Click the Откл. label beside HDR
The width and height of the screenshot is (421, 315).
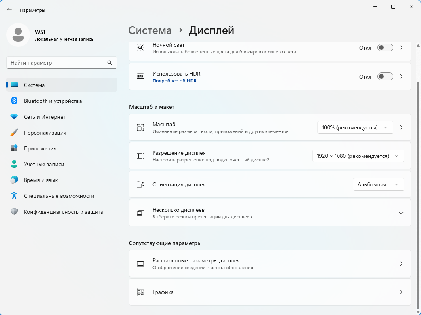366,77
